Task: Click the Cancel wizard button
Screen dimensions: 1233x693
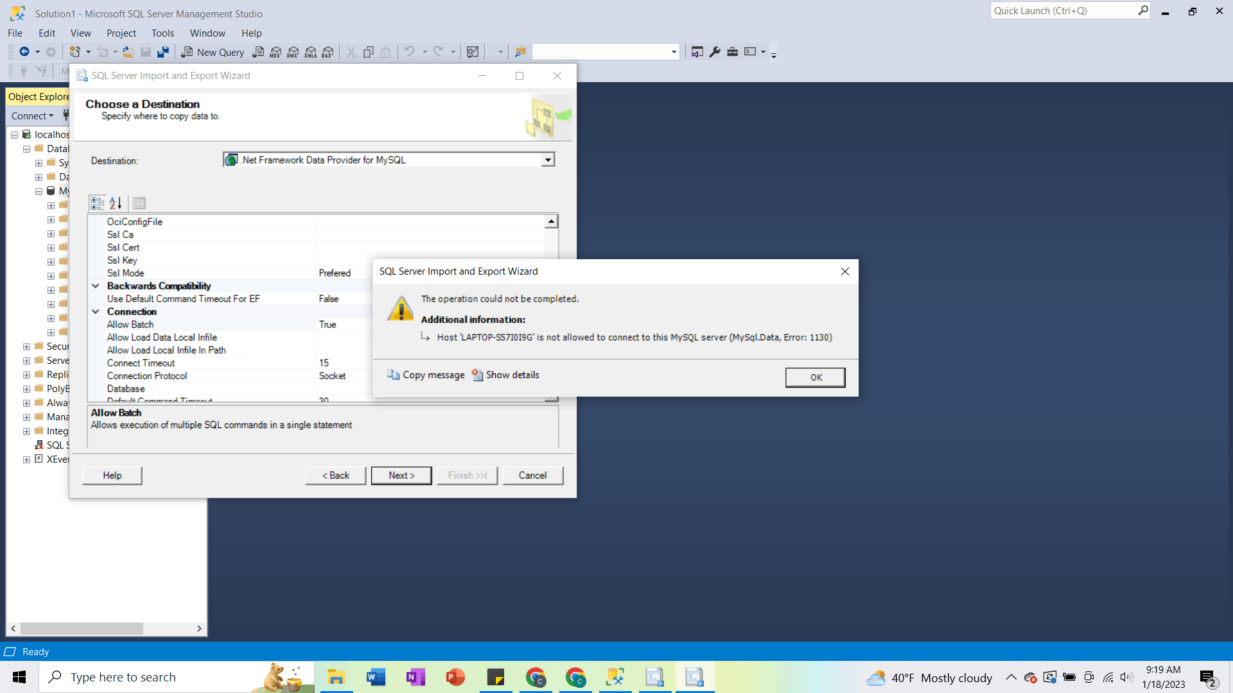Action: click(533, 475)
